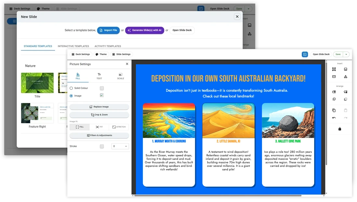The width and height of the screenshot is (357, 202).
Task: Bring the selected object to front
Action: click(x=334, y=99)
